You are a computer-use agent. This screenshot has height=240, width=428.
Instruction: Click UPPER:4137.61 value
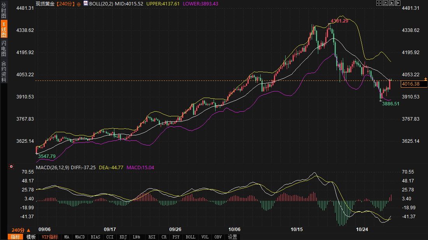163,4
